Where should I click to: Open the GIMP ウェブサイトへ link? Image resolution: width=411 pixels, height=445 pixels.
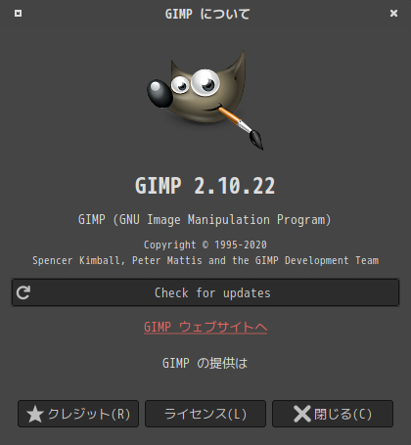click(x=205, y=327)
